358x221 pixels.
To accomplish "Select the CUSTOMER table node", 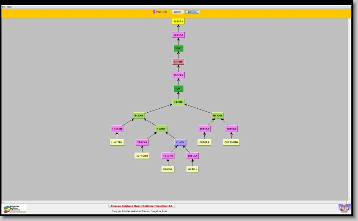I will [x=231, y=142].
